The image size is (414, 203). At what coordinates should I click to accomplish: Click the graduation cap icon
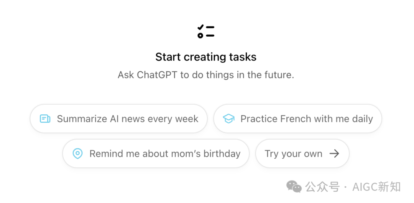coord(228,119)
